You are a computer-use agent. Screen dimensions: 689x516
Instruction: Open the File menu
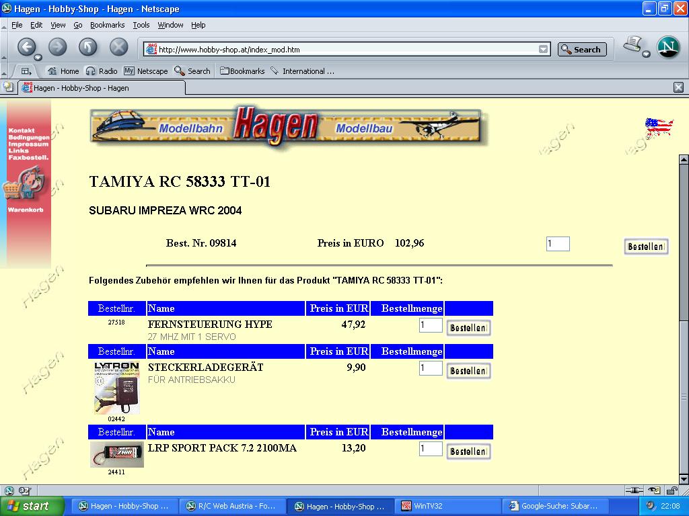point(17,25)
